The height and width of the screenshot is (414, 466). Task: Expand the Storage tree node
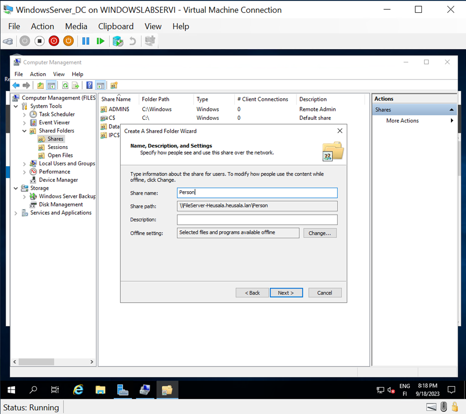click(x=16, y=188)
